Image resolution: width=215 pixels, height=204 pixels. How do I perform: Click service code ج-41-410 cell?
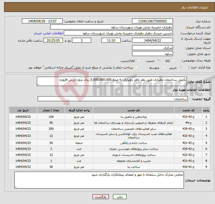coord(189,167)
